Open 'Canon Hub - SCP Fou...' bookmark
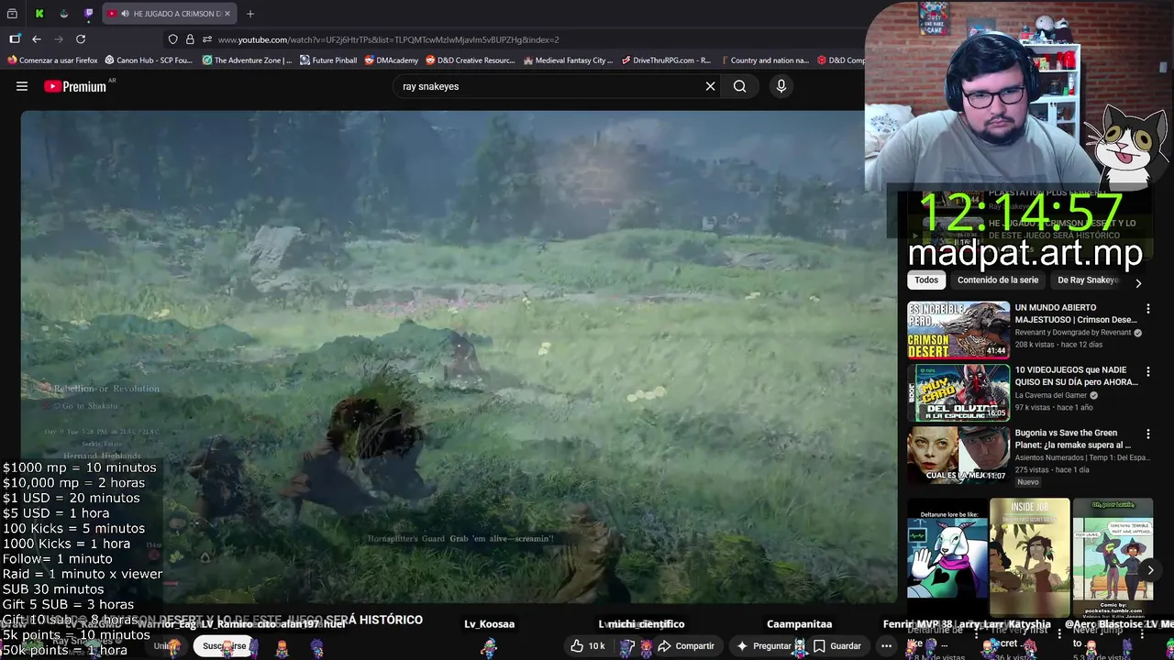The image size is (1174, 660). pos(149,60)
